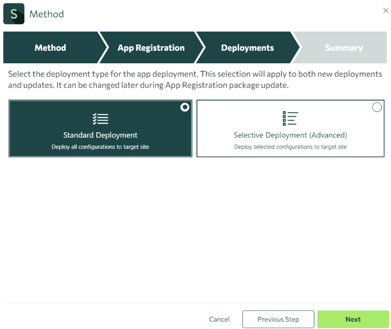Go to the Summary wizard step
The image size is (391, 329).
(344, 47)
